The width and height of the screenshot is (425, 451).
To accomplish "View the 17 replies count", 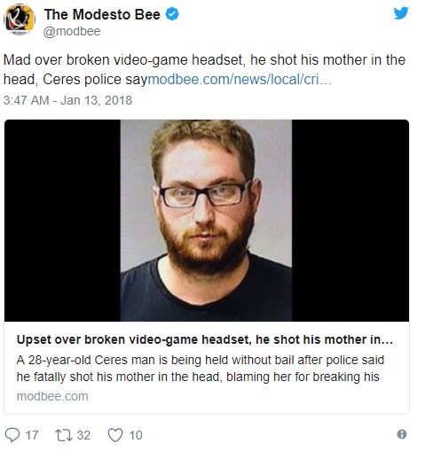I will pos(32,435).
